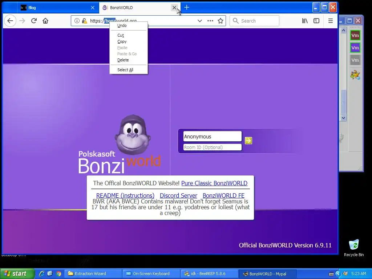The height and width of the screenshot is (279, 372).
Task: Choose Delete in the context menu
Action: tap(129, 60)
